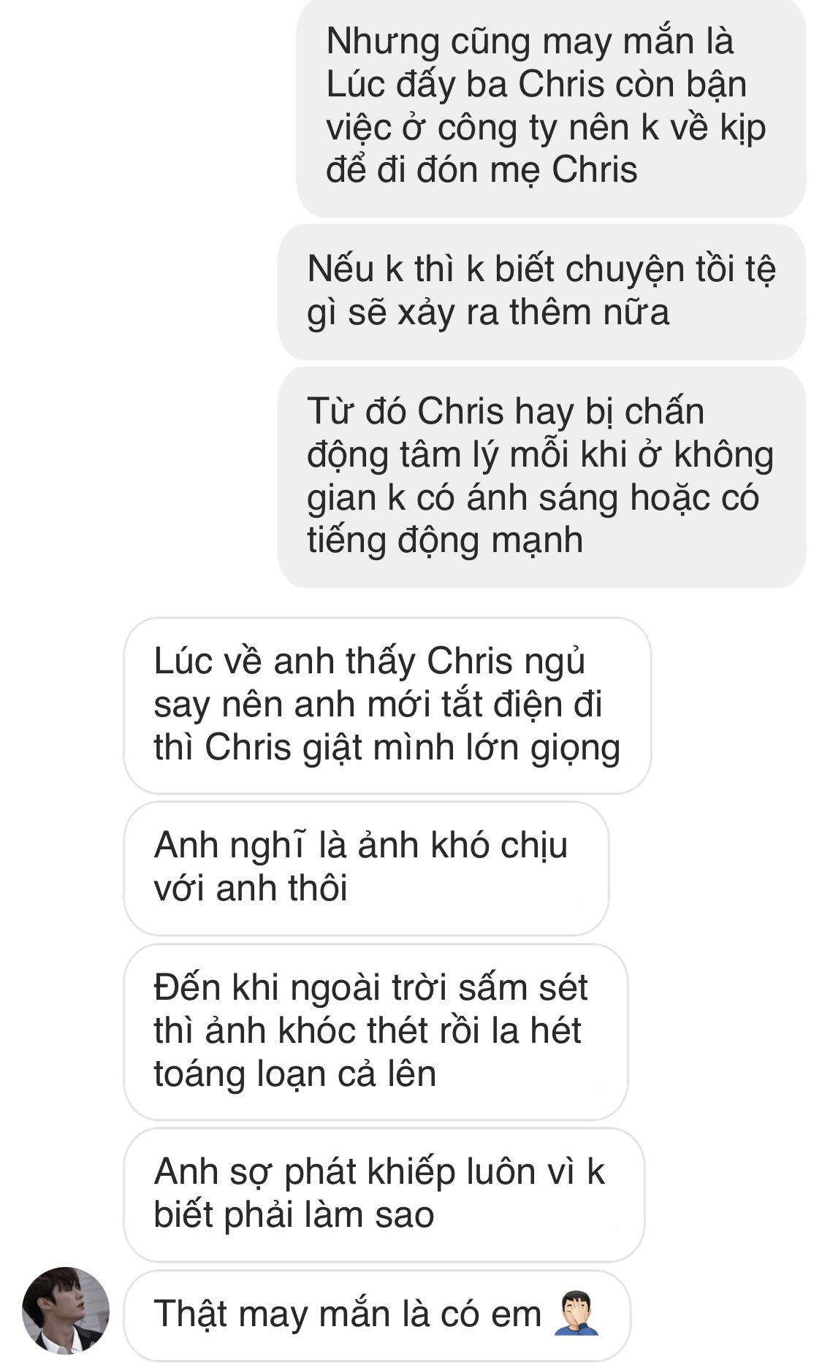Image resolution: width=822 pixels, height=1370 pixels.
Task: Select the message 'Nếu k thì k biết'
Action: (541, 291)
